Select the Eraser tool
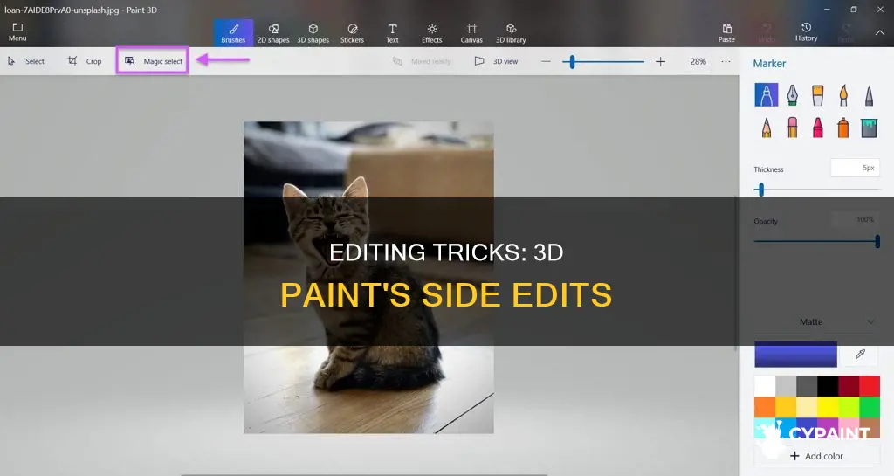Image resolution: width=894 pixels, height=476 pixels. point(792,128)
